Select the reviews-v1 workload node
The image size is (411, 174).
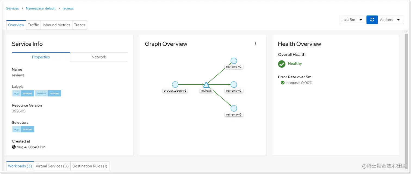[234, 85]
